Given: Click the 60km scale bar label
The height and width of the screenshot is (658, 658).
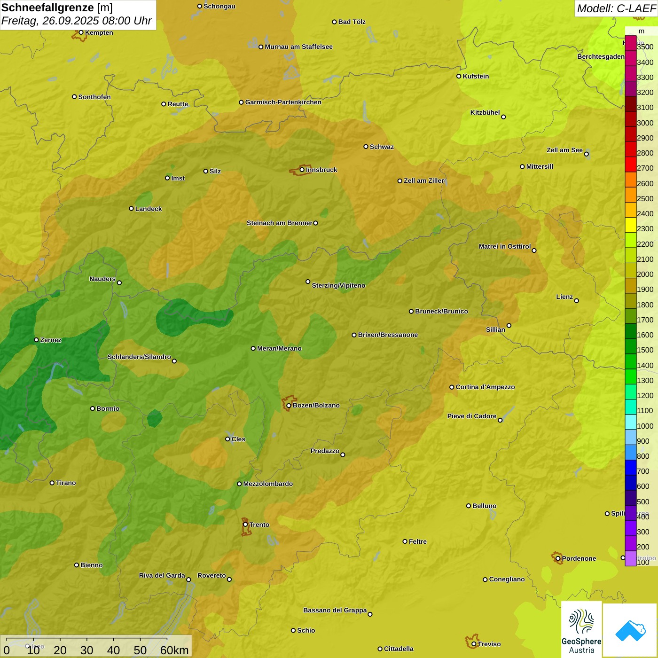Looking at the screenshot, I should click(x=174, y=650).
